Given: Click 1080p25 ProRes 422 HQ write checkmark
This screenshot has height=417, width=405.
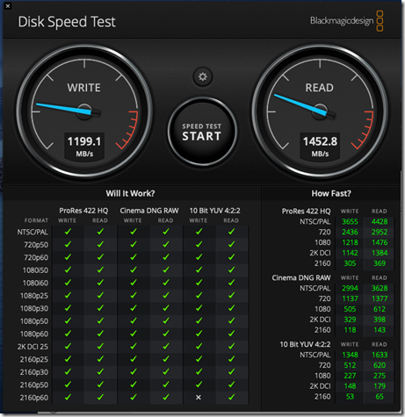Looking at the screenshot, I should pos(68,295).
